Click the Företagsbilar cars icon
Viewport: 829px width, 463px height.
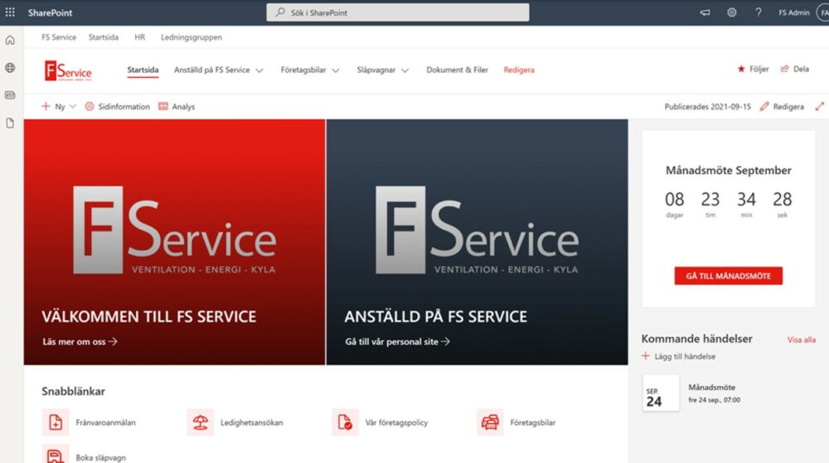coord(490,422)
